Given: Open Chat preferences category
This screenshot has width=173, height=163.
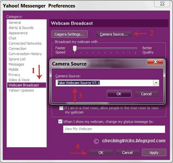Looking at the screenshot, I should pyautogui.click(x=12, y=38).
